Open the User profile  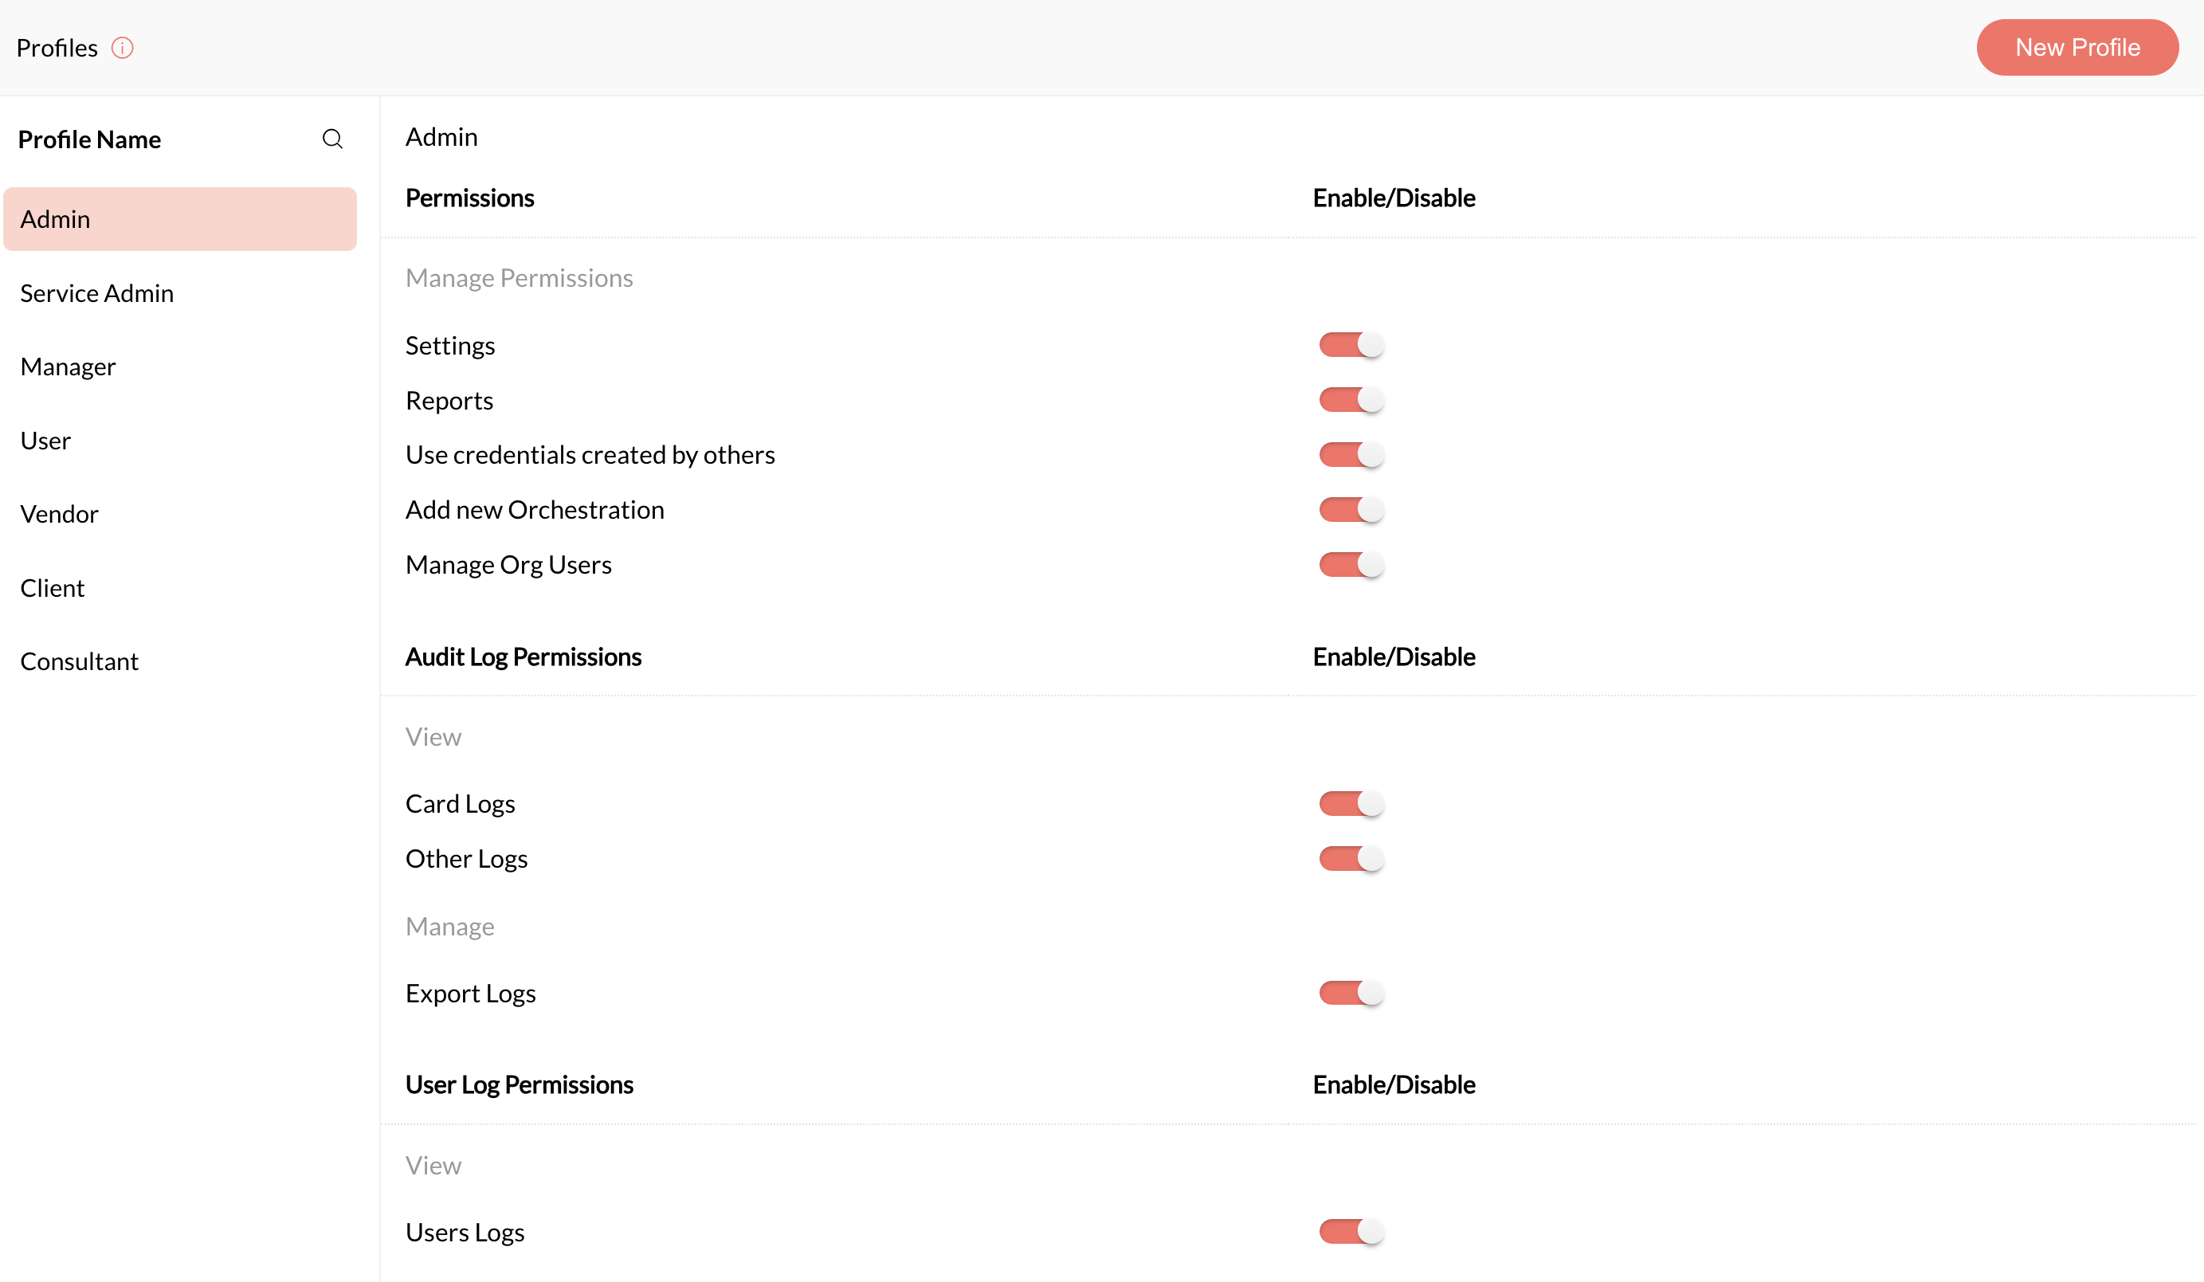pyautogui.click(x=45, y=441)
